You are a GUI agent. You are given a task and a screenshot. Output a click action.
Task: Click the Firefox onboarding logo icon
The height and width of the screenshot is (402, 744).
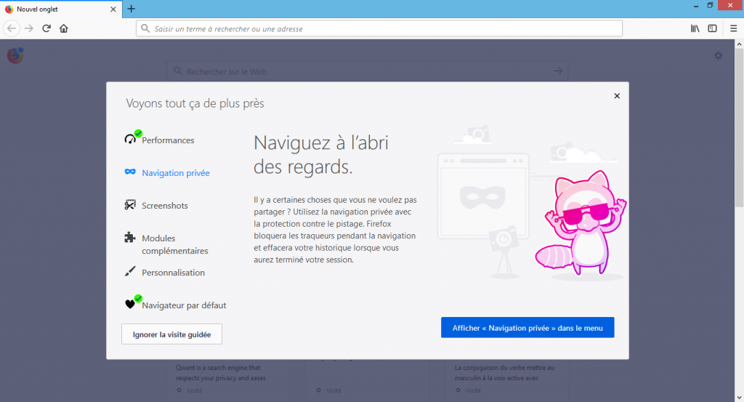pos(15,55)
